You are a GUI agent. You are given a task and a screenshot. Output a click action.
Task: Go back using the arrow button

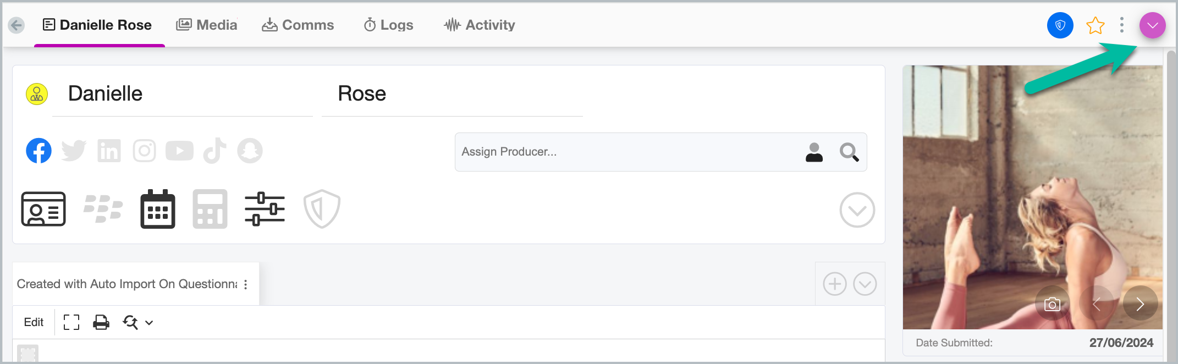click(16, 25)
